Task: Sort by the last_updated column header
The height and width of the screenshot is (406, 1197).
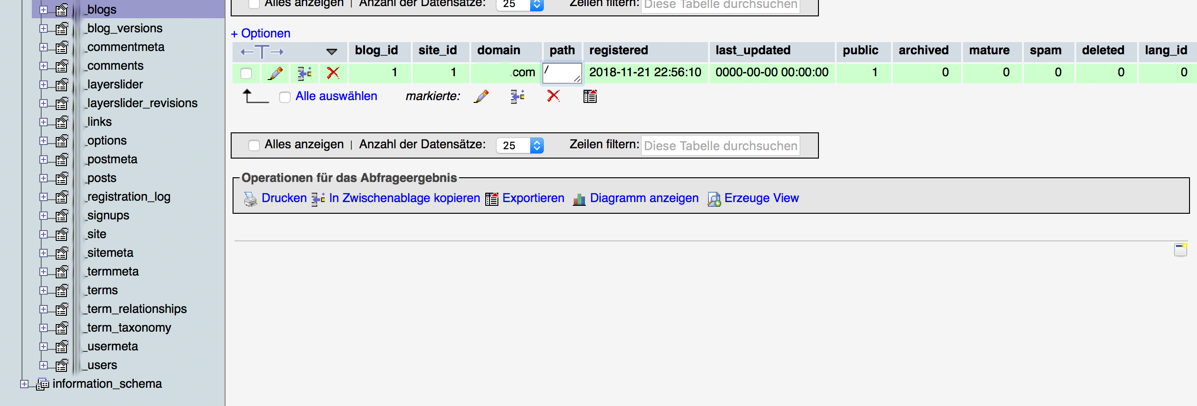Action: coord(753,51)
